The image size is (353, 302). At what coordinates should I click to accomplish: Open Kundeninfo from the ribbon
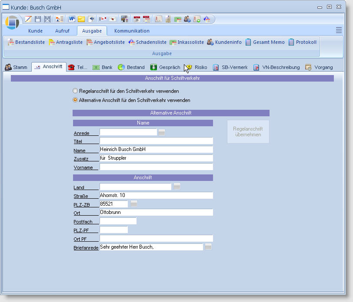pos(224,42)
